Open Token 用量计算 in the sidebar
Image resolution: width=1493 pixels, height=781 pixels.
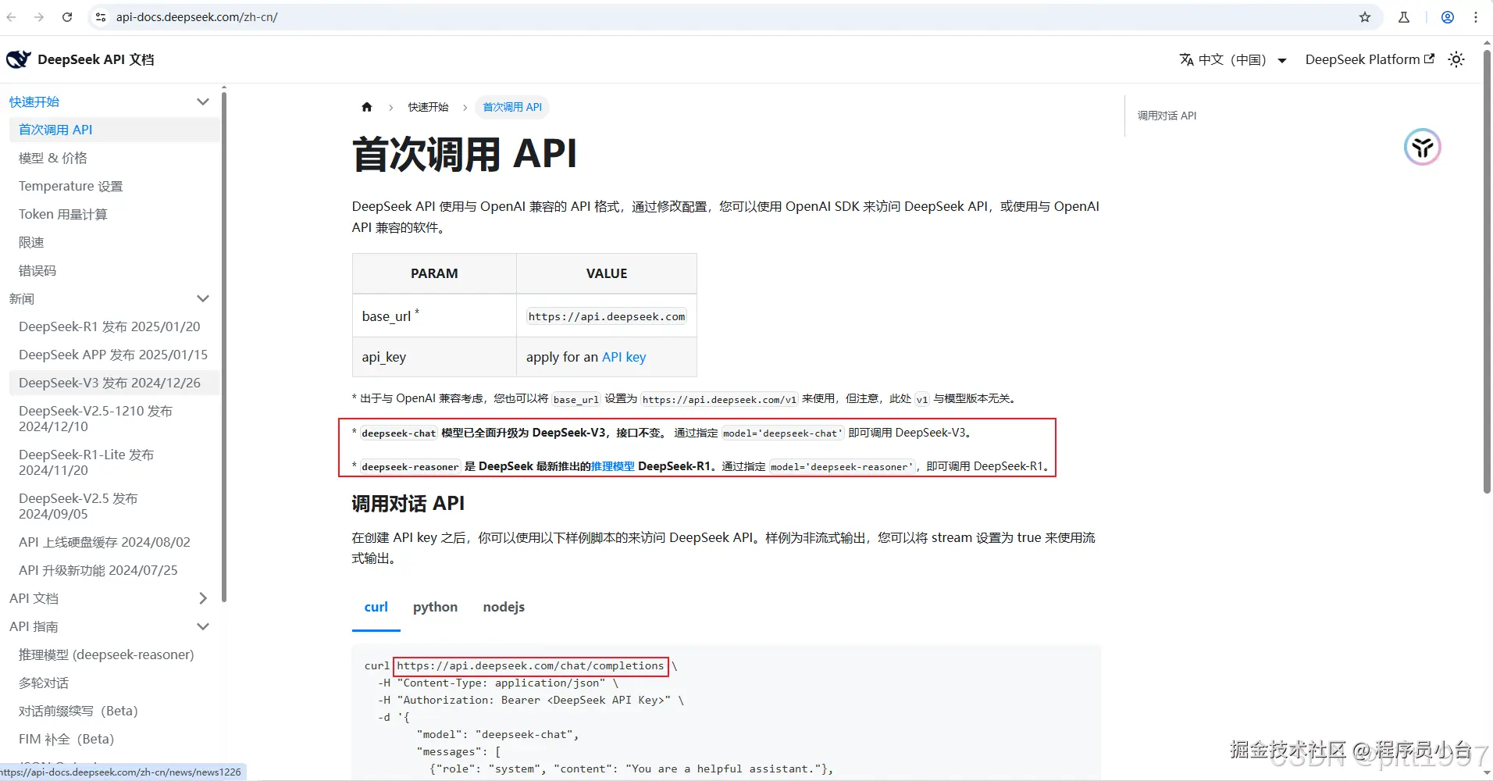pyautogui.click(x=115, y=214)
